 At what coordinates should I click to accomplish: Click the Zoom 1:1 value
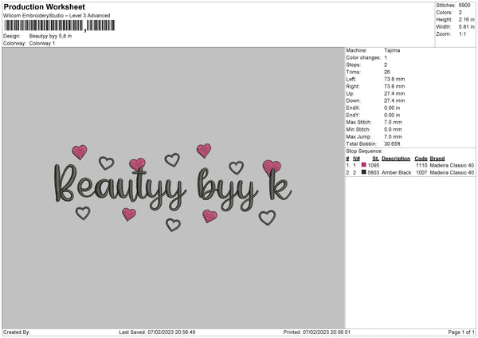click(x=464, y=34)
